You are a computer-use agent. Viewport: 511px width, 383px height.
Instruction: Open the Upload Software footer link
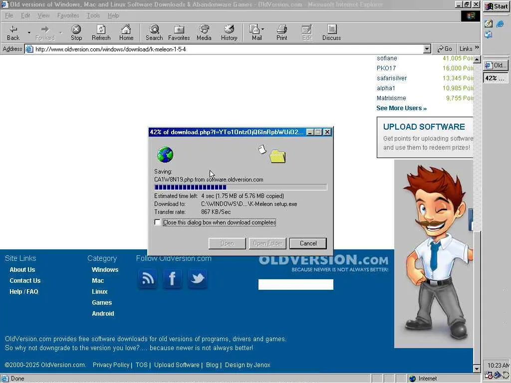pyautogui.click(x=177, y=365)
